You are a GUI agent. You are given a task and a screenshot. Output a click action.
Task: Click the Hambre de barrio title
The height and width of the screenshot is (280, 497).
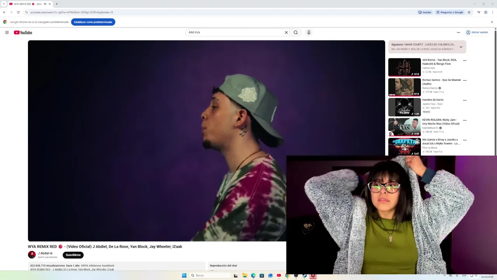(x=433, y=100)
